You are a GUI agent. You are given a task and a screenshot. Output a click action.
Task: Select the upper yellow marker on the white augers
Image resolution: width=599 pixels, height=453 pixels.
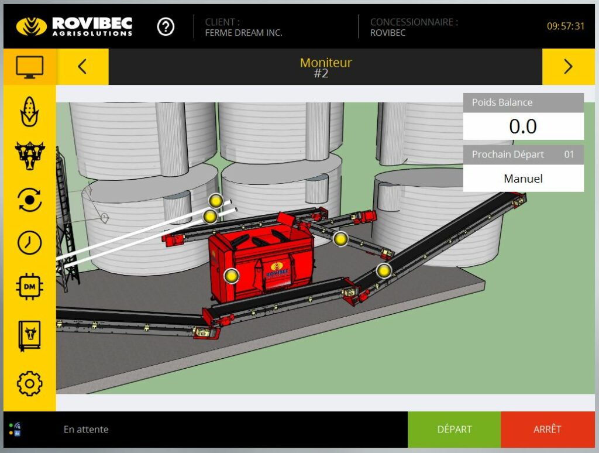coord(215,201)
